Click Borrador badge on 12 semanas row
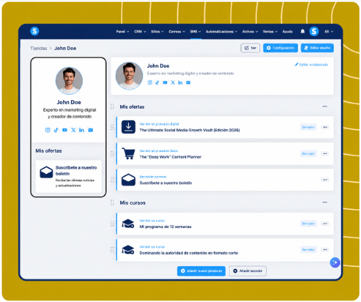This screenshot has height=302, width=361. coord(308,223)
